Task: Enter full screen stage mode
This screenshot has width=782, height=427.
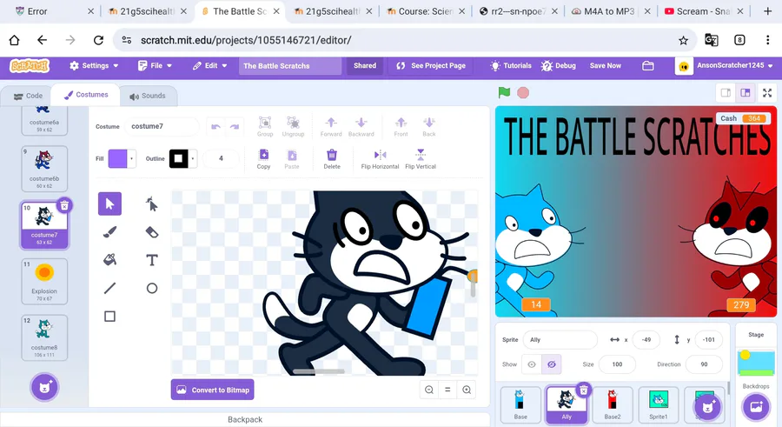Action: click(x=767, y=93)
